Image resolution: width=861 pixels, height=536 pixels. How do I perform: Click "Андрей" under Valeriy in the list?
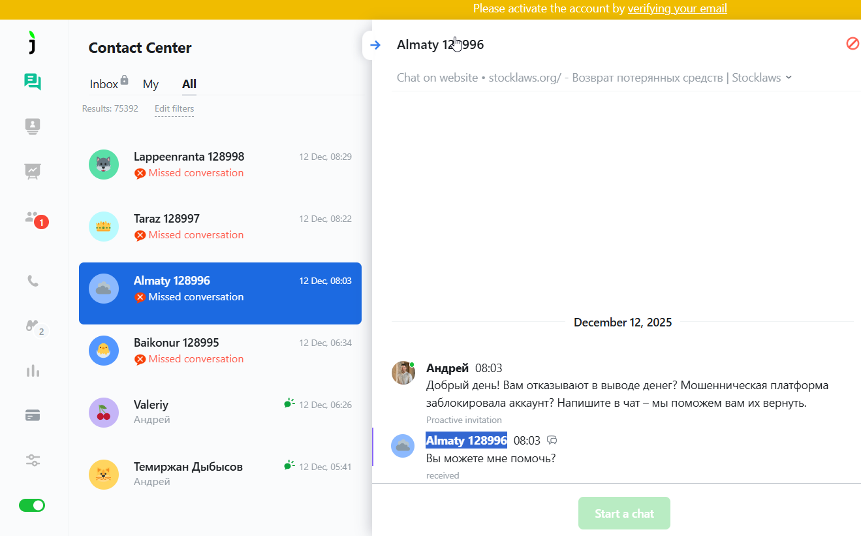(152, 420)
